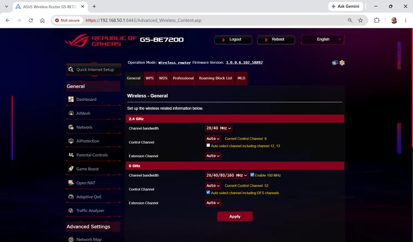This screenshot has width=413, height=242.
Task: Click the Quick Internet Setup icon
Action: click(x=71, y=69)
